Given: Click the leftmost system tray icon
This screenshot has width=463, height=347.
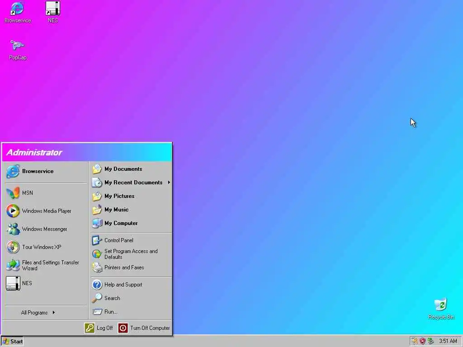Looking at the screenshot, I should (415, 341).
